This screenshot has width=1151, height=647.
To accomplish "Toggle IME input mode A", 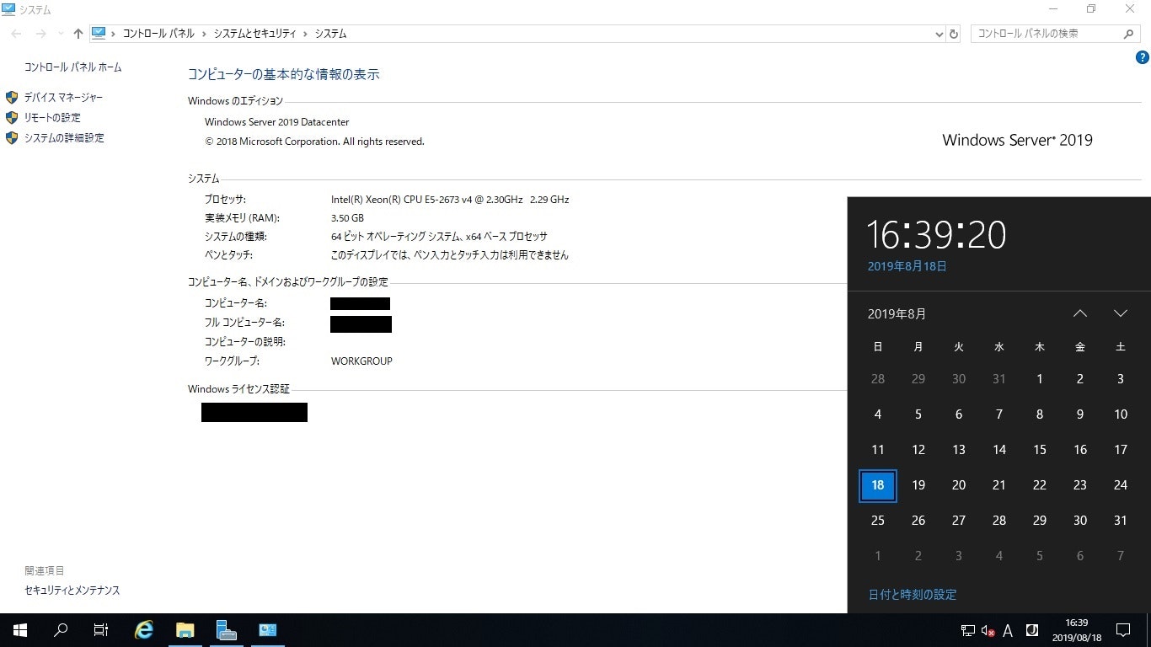I will coord(1009,630).
